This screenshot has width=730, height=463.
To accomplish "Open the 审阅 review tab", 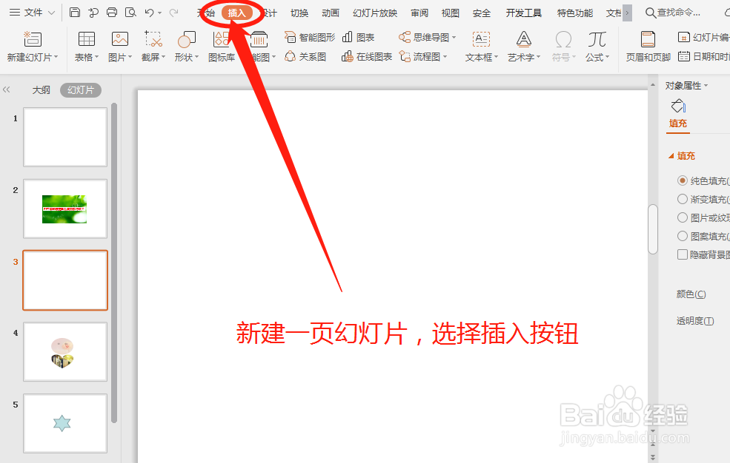I will 419,13.
